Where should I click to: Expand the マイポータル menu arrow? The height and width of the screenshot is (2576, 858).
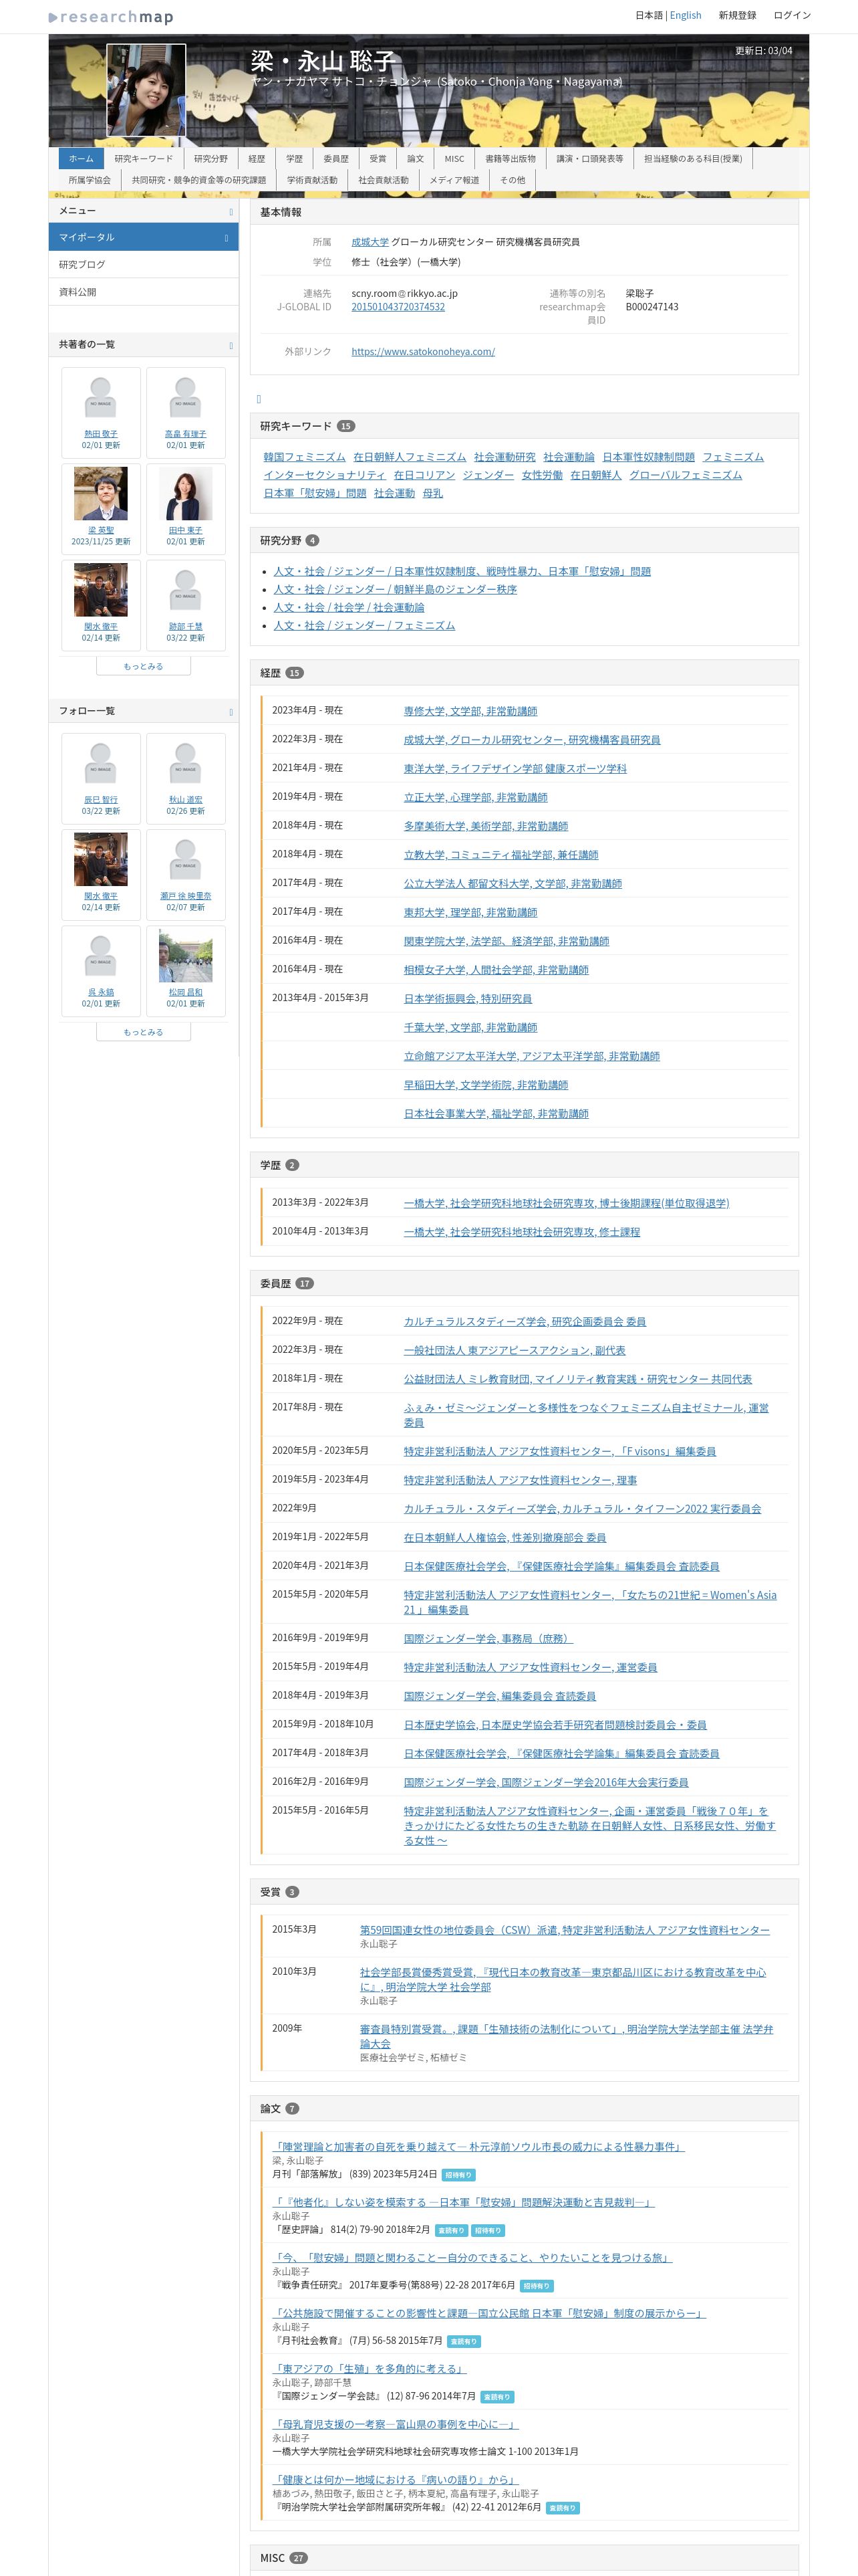[227, 238]
